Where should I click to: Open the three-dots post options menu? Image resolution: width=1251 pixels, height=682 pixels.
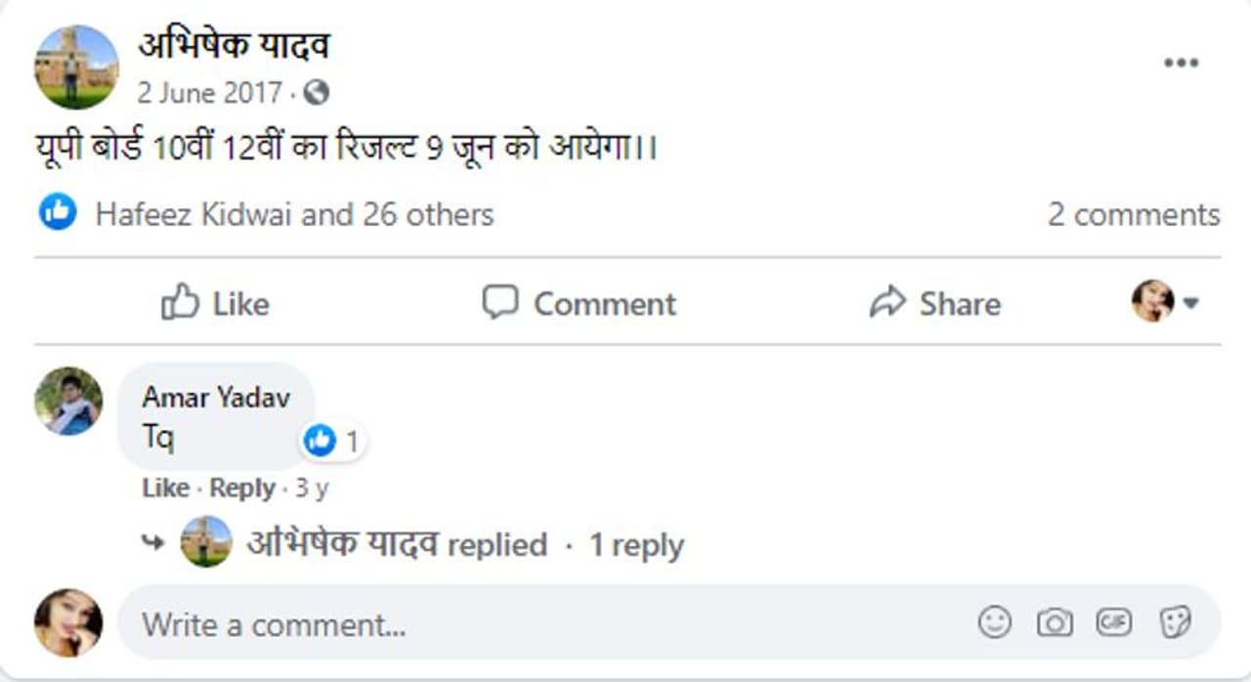click(x=1181, y=64)
